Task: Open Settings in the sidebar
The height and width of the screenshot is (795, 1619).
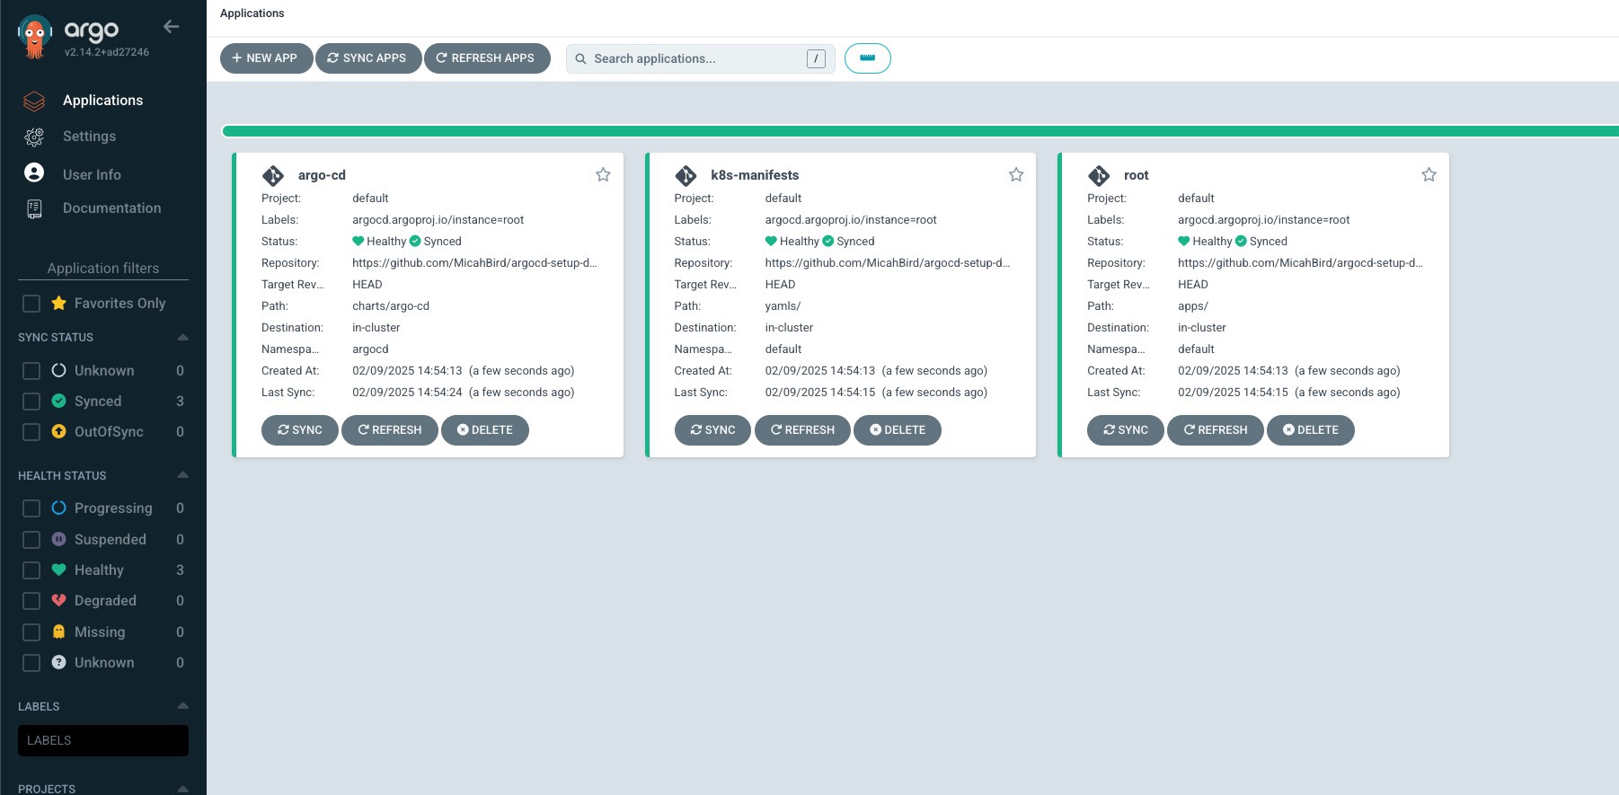Action: pyautogui.click(x=89, y=137)
